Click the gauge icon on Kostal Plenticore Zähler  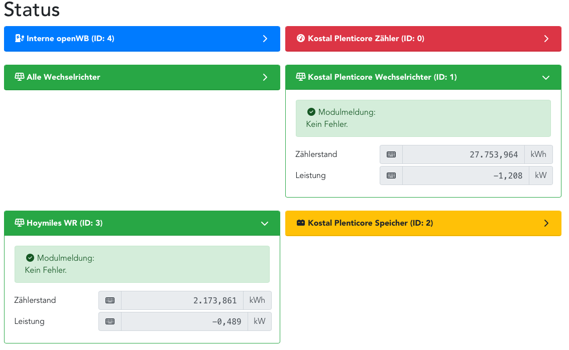coord(301,39)
